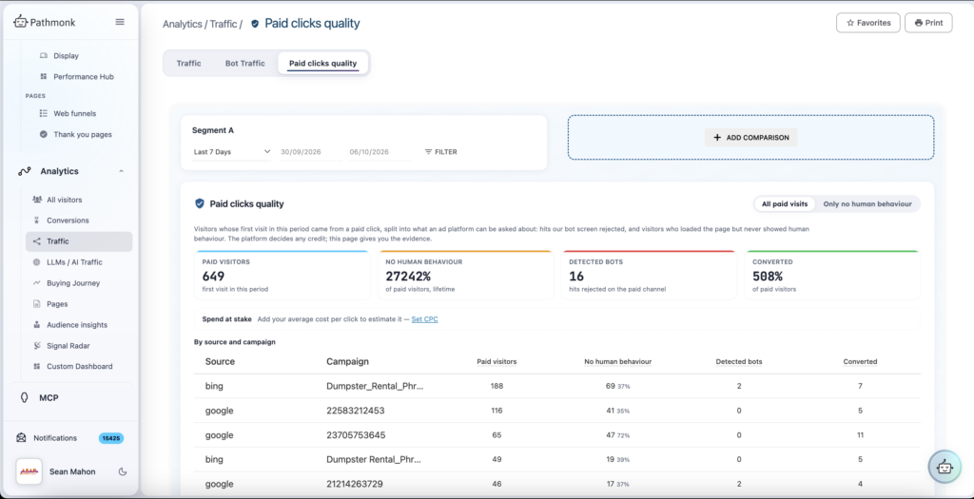Image resolution: width=974 pixels, height=499 pixels.
Task: Click the NO HUMAN BEHAVIOUR 27242% card
Action: (x=465, y=275)
